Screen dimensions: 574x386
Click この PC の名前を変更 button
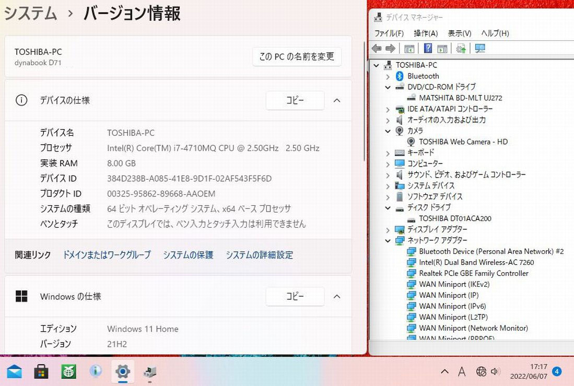(297, 56)
